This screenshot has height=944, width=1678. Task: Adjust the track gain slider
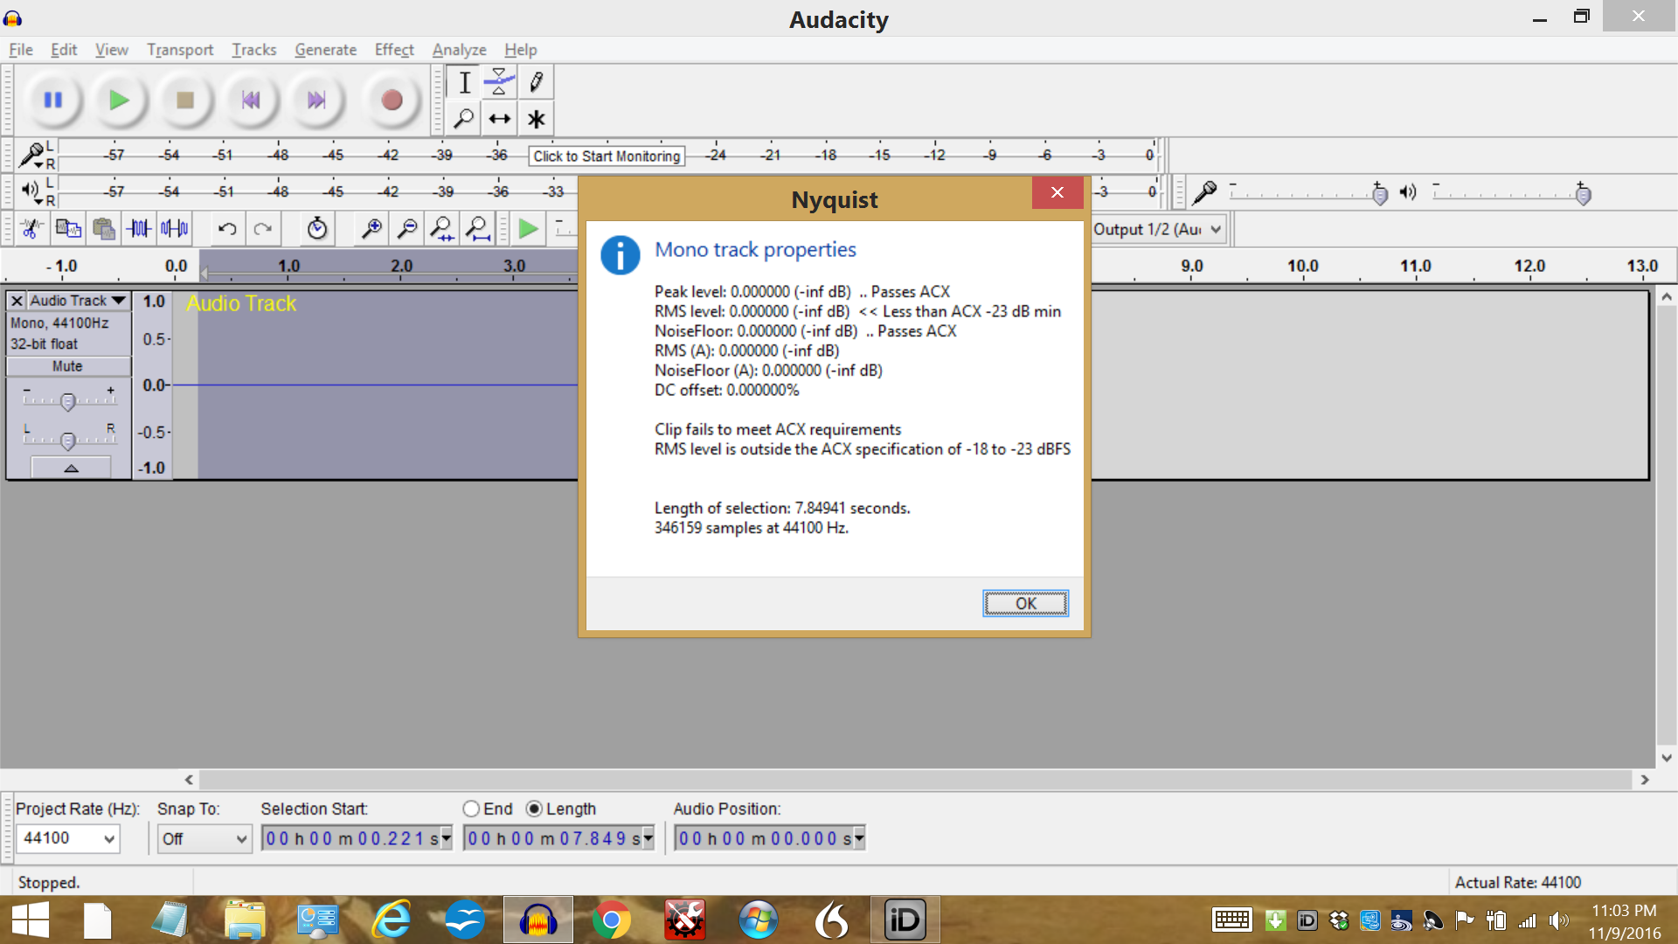click(x=67, y=400)
